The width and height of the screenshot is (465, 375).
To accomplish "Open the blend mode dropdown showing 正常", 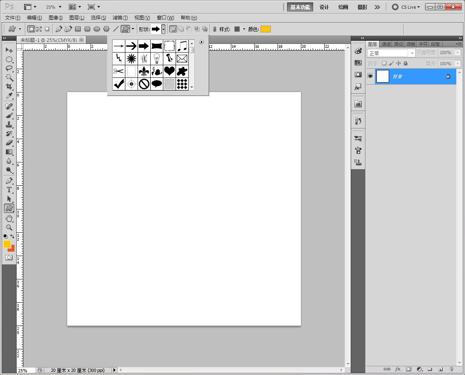I will (391, 53).
